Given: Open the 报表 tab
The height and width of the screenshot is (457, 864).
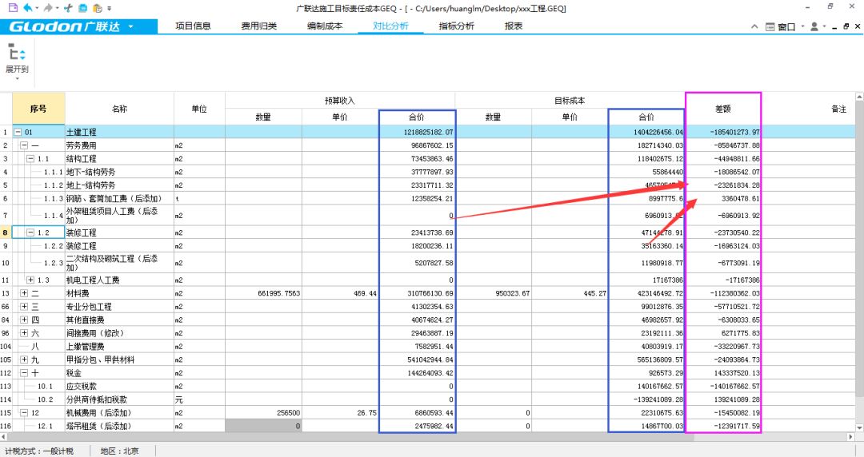Looking at the screenshot, I should [x=514, y=26].
